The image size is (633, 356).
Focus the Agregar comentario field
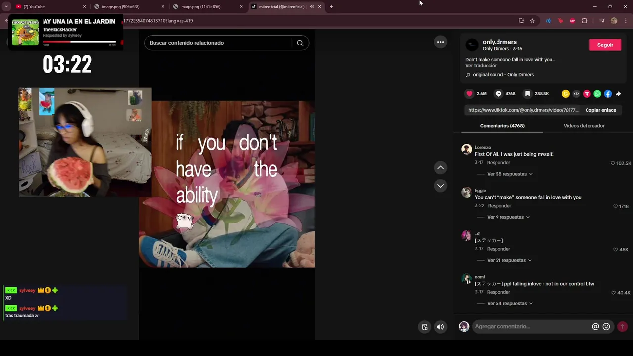pyautogui.click(x=532, y=327)
